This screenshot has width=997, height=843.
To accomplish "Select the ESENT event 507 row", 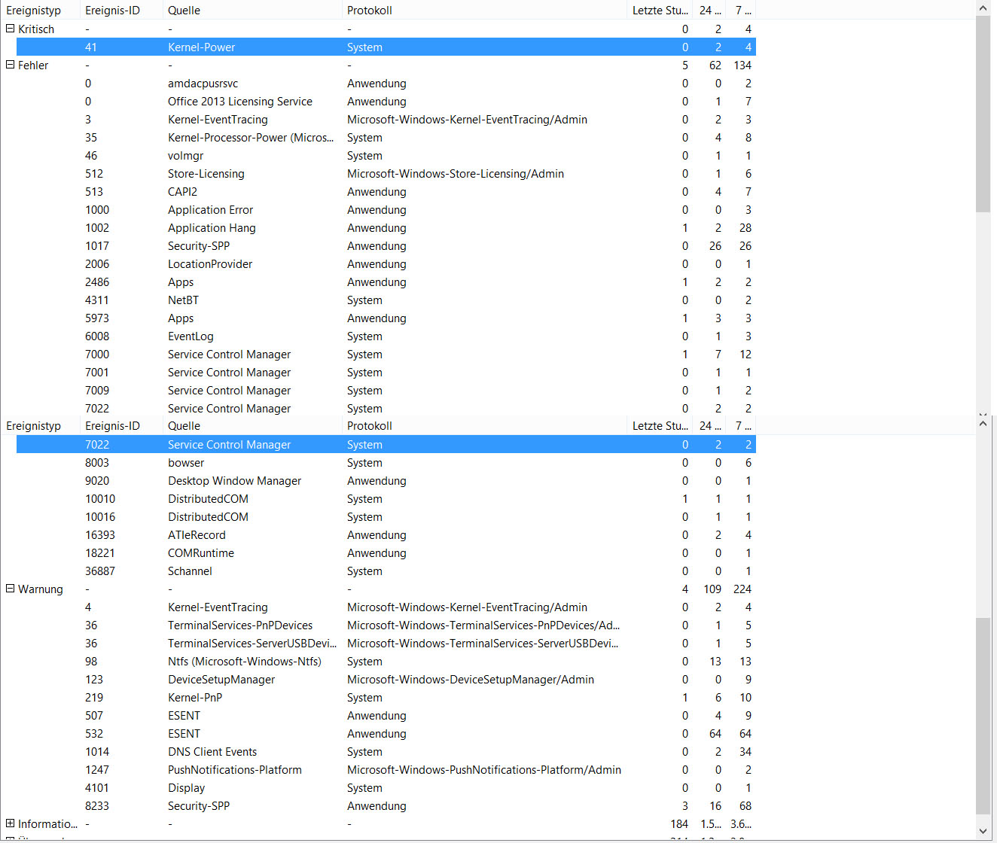I will click(x=386, y=715).
